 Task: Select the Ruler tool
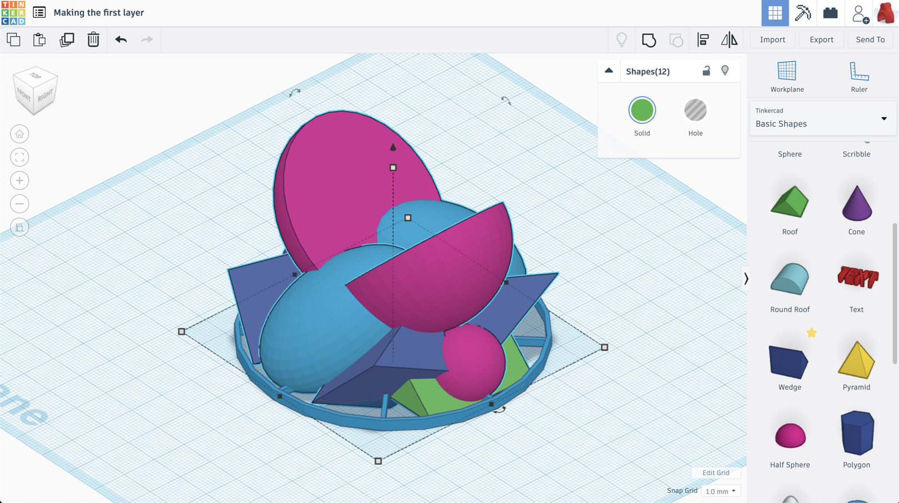pos(859,77)
